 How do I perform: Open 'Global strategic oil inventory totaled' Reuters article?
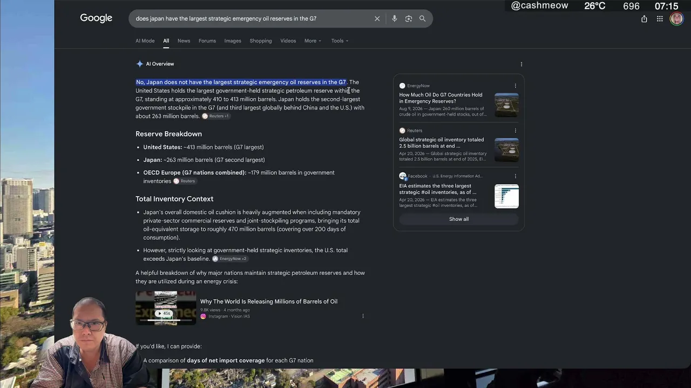(442, 143)
